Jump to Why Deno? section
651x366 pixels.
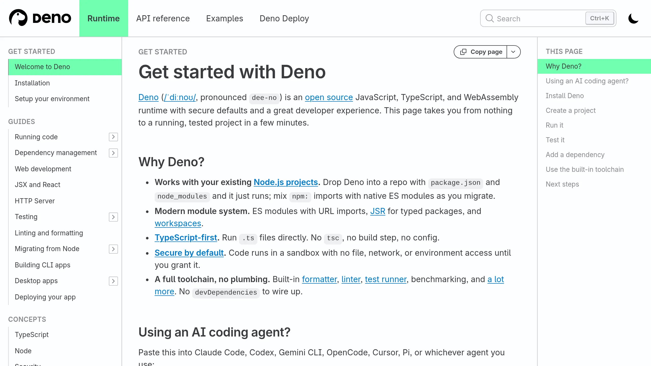tap(594, 66)
